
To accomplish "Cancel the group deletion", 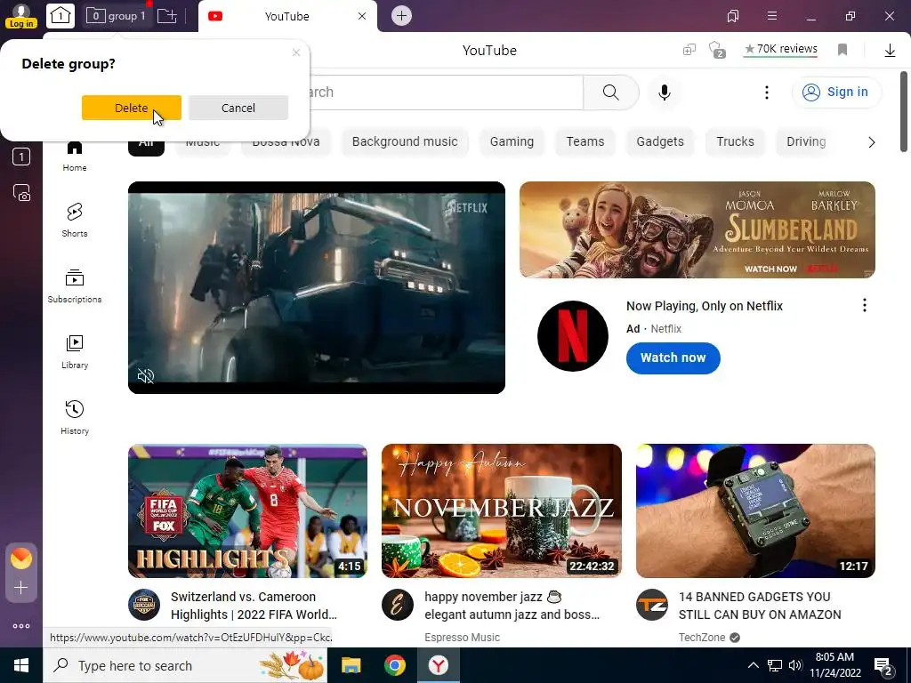I will [238, 108].
